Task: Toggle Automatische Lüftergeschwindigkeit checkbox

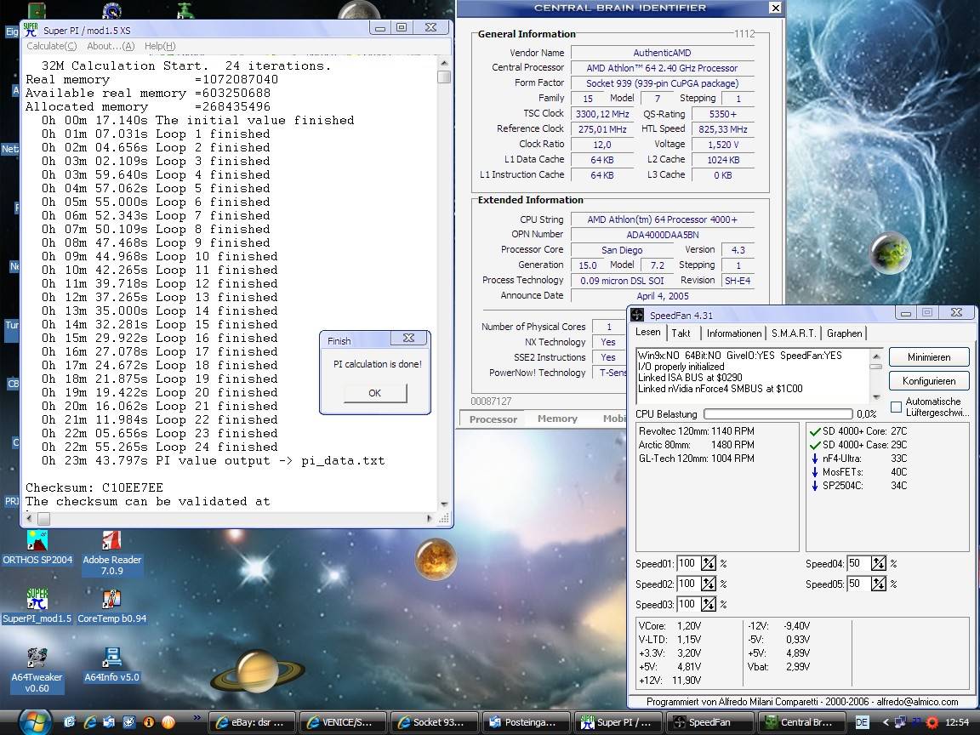Action: pyautogui.click(x=896, y=407)
